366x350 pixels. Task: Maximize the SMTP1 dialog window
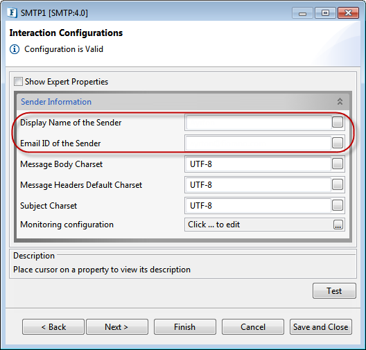click(325, 13)
